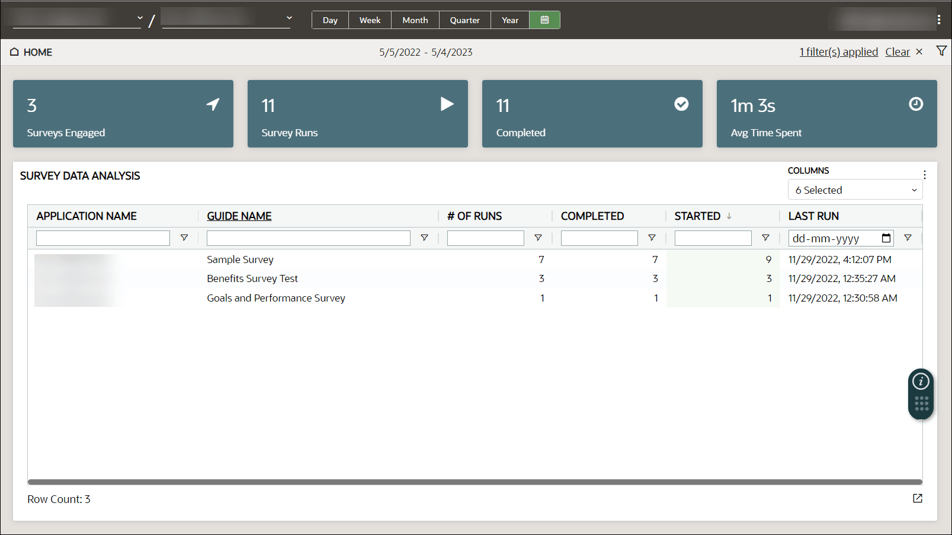Select the Quarter time range

(464, 20)
